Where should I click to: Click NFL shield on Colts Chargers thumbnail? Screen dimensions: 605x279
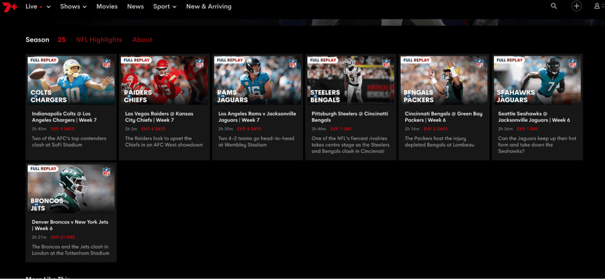(x=106, y=64)
